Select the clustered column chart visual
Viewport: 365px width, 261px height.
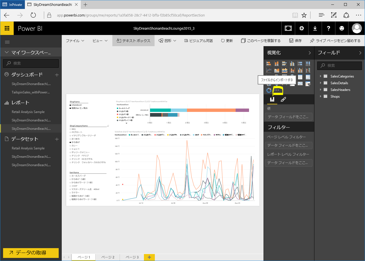pyautogui.click(x=292, y=64)
